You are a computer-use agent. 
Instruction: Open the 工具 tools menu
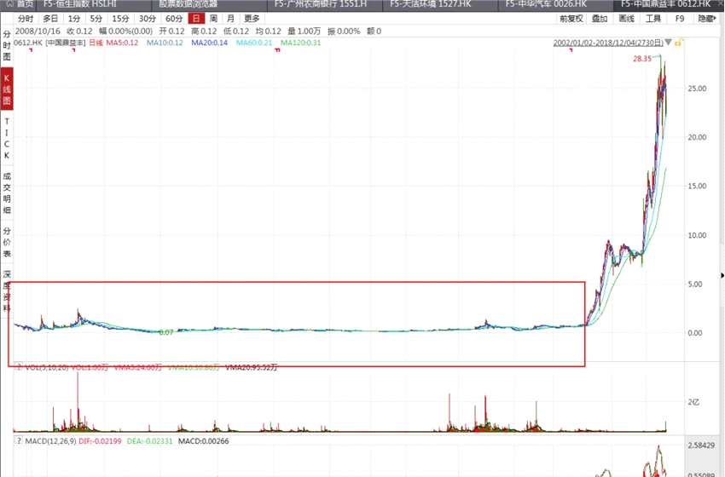pyautogui.click(x=653, y=19)
